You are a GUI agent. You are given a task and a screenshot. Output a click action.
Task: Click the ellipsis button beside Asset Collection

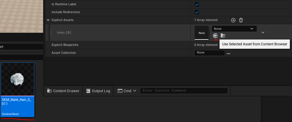pyautogui.click(x=228, y=53)
